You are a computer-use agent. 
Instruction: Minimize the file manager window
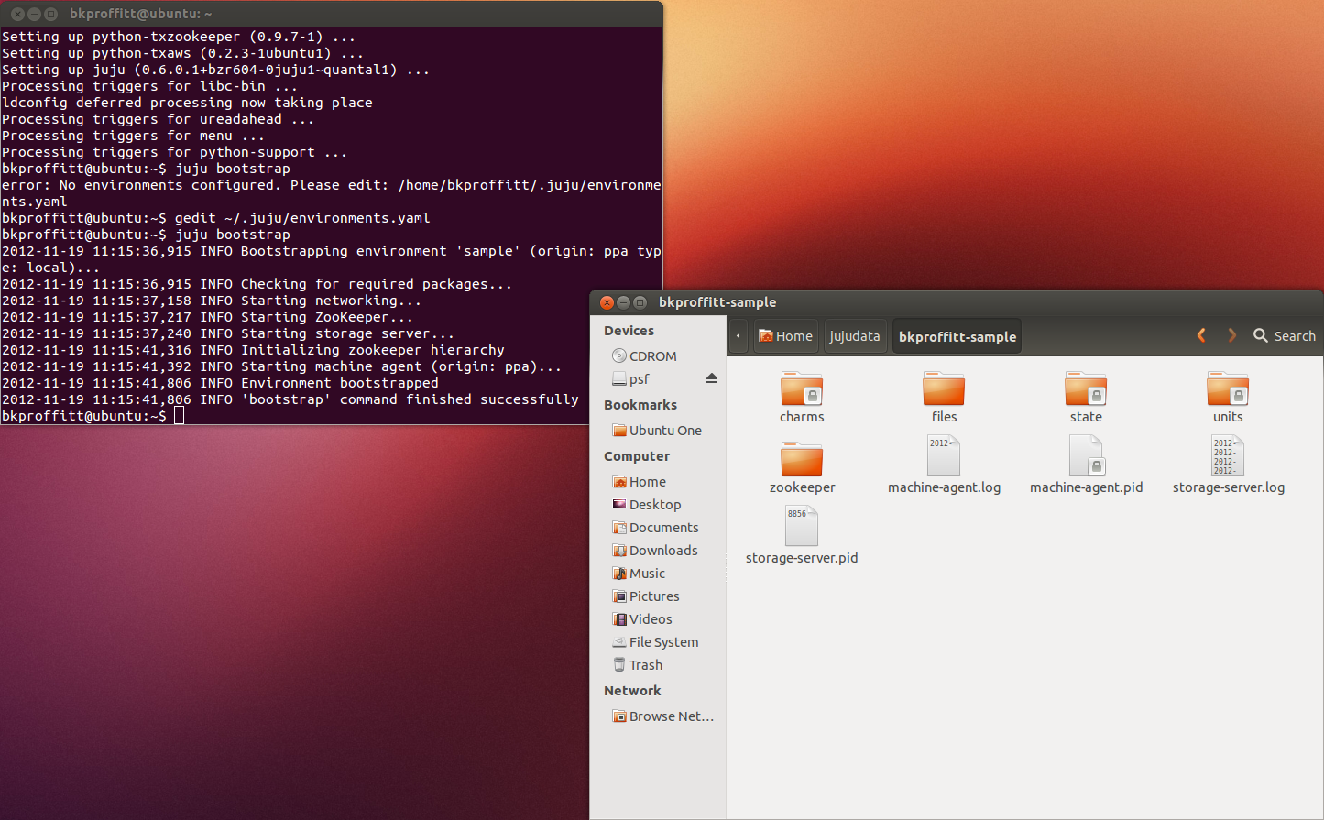(623, 302)
